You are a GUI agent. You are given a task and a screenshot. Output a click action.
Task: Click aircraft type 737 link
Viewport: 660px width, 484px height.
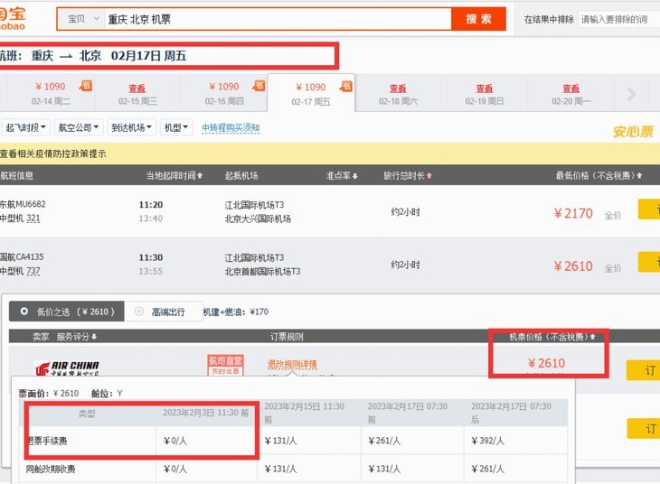[33, 271]
